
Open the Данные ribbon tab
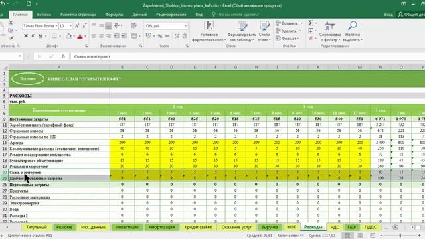(x=139, y=15)
